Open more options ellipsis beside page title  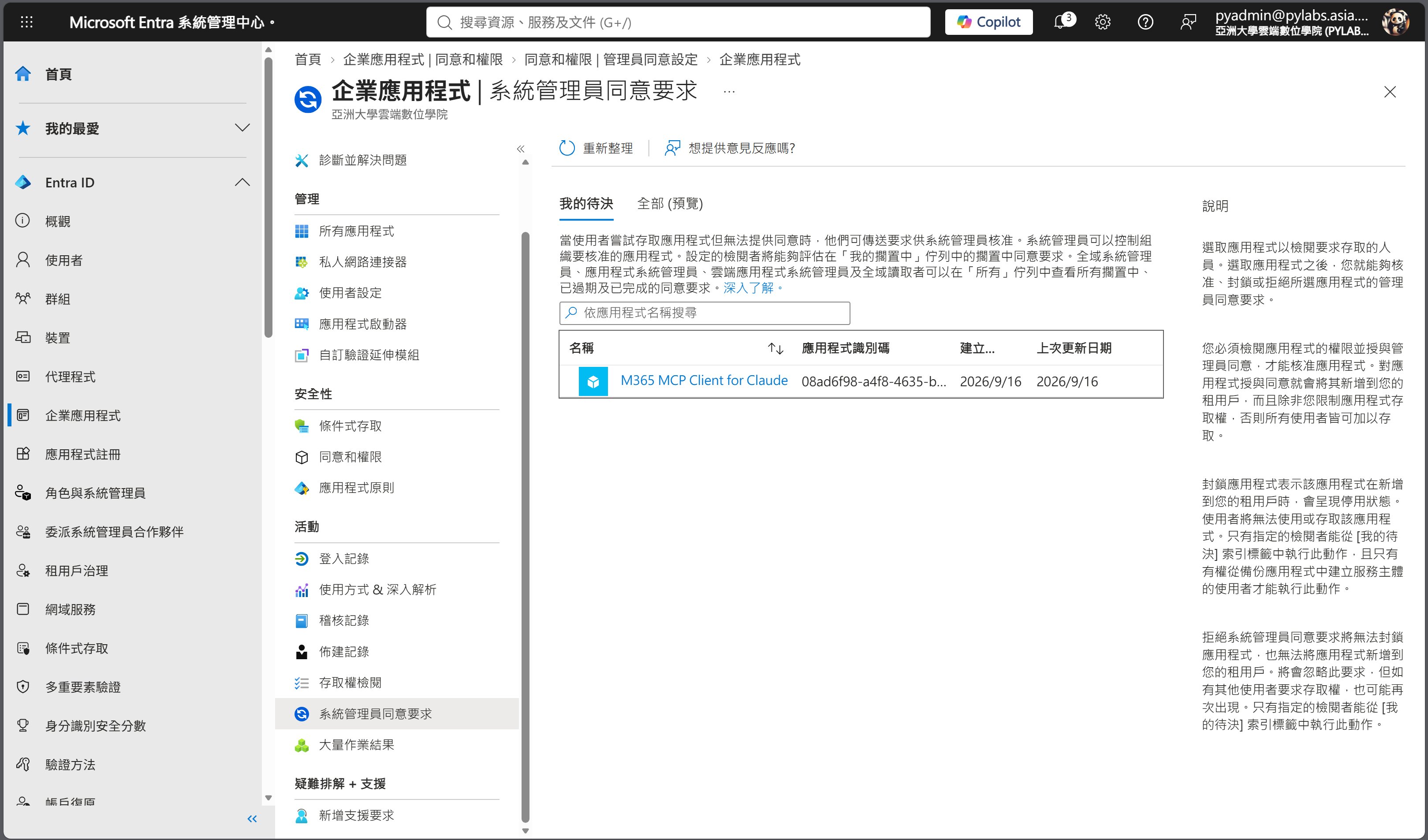(x=729, y=91)
